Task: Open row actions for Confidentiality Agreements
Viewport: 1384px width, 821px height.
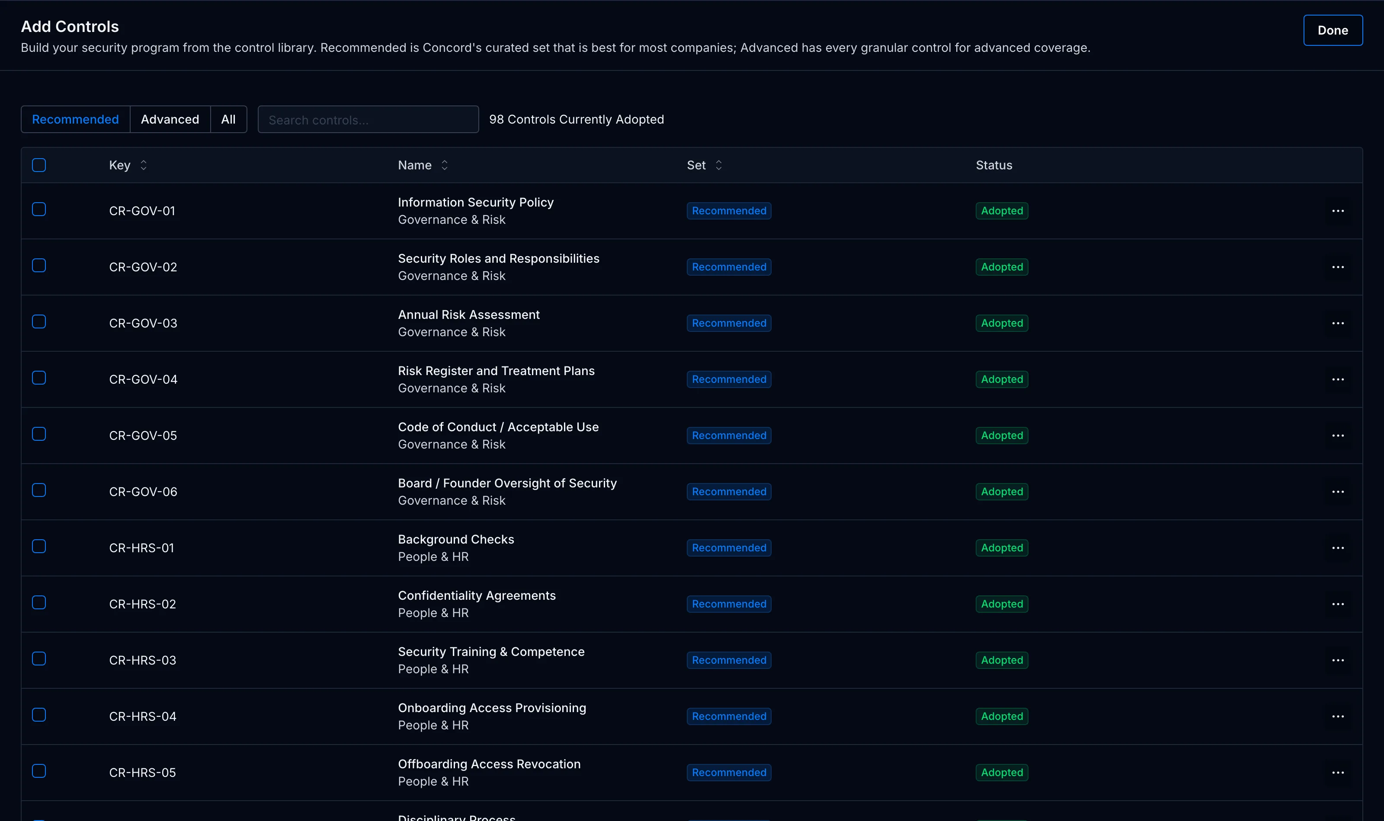Action: [x=1337, y=604]
